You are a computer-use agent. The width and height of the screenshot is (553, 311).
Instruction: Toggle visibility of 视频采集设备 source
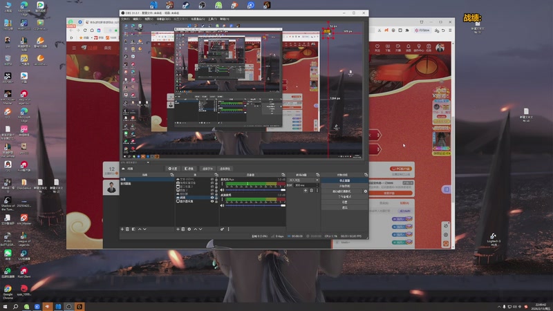pos(212,182)
